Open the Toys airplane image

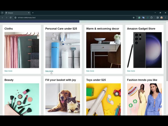coord(103,99)
